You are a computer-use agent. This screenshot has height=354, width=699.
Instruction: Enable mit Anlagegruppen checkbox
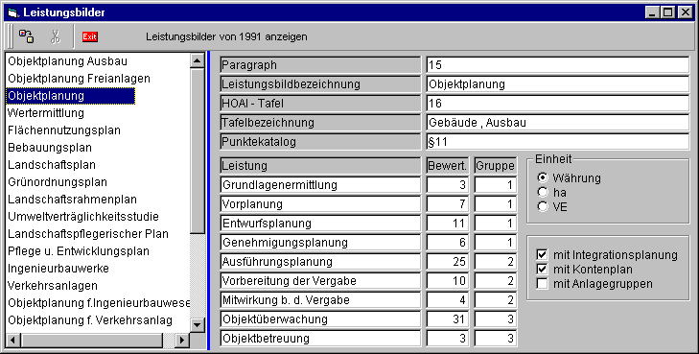(x=542, y=283)
